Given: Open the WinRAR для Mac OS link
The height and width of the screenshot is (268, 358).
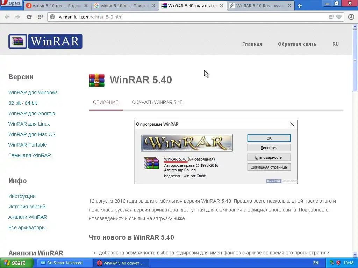Looking at the screenshot, I should pyautogui.click(x=32, y=134).
